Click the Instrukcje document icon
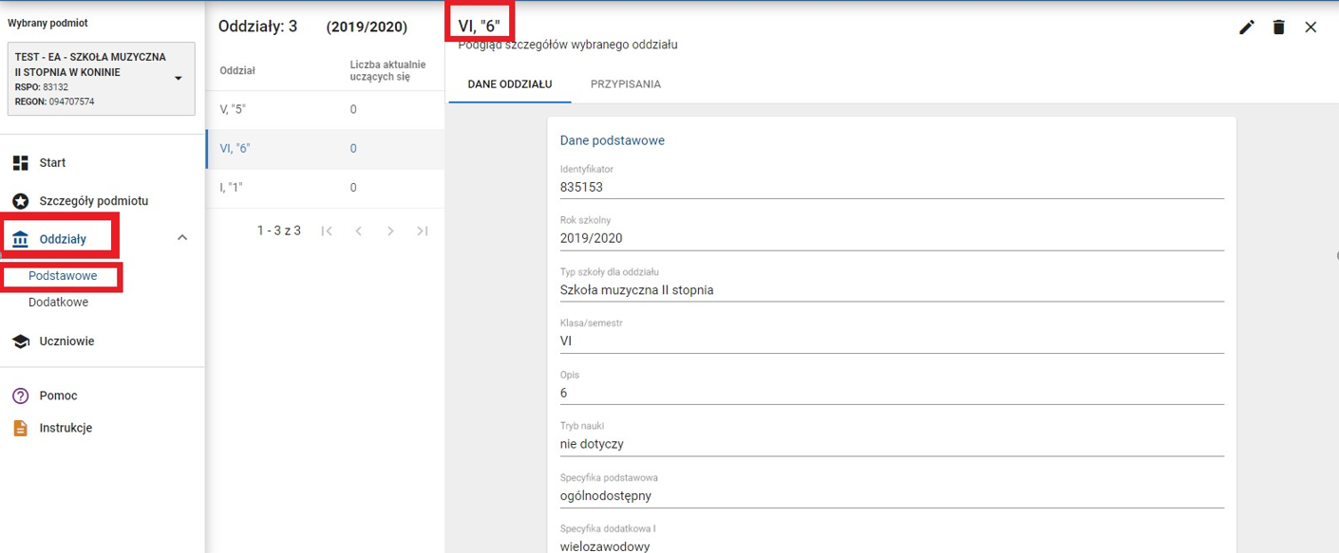This screenshot has width=1339, height=553. pyautogui.click(x=21, y=428)
